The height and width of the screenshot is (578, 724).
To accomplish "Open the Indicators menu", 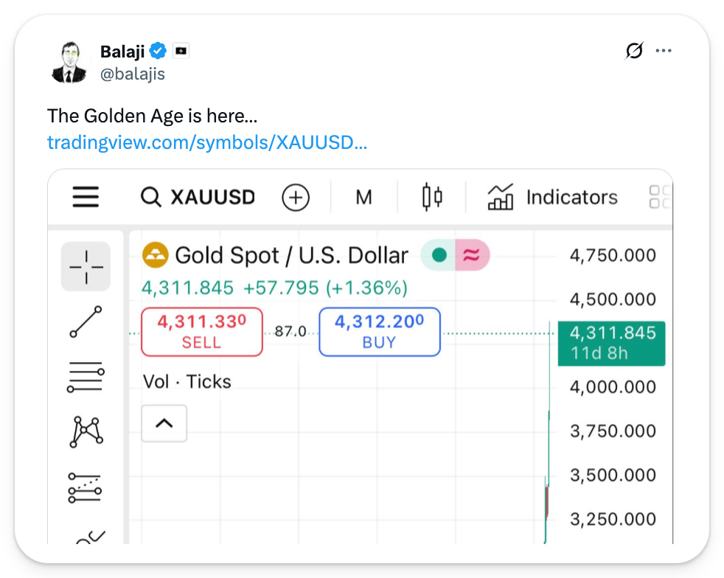I will (553, 198).
